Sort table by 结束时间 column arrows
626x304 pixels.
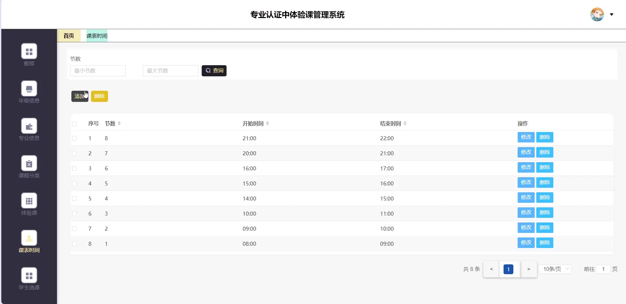405,123
